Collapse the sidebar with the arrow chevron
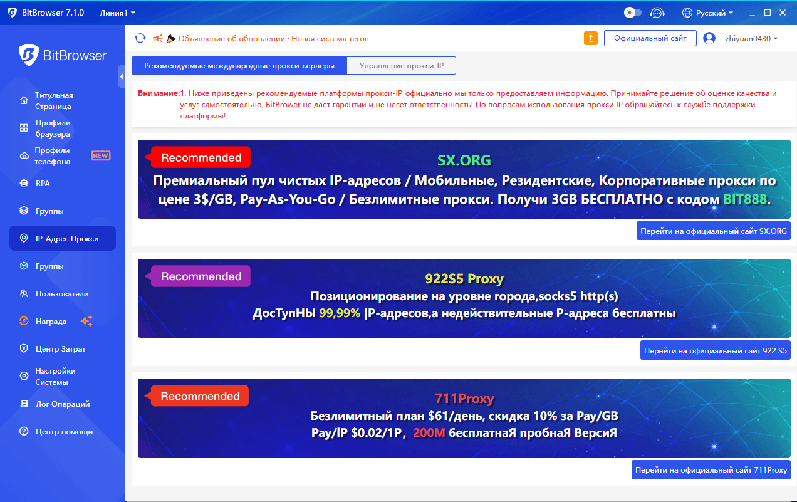 (122, 76)
